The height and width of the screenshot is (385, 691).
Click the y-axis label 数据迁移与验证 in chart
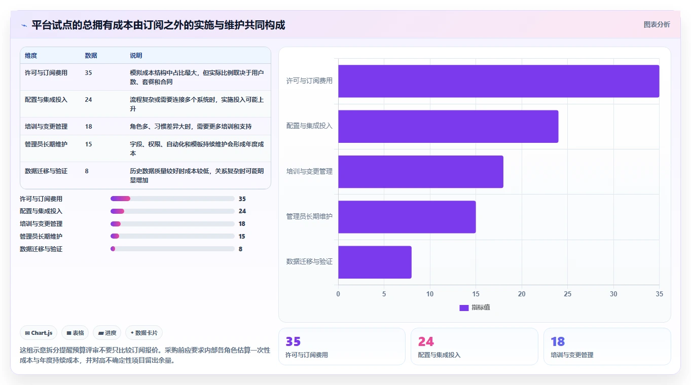(x=309, y=262)
